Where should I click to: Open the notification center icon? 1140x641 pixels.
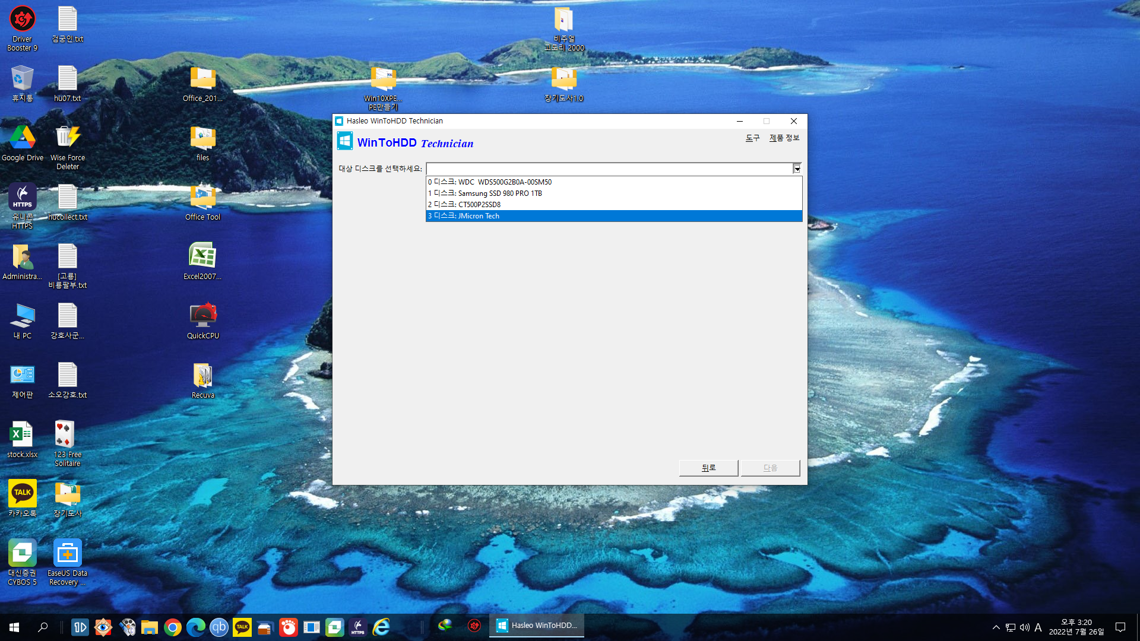point(1120,627)
